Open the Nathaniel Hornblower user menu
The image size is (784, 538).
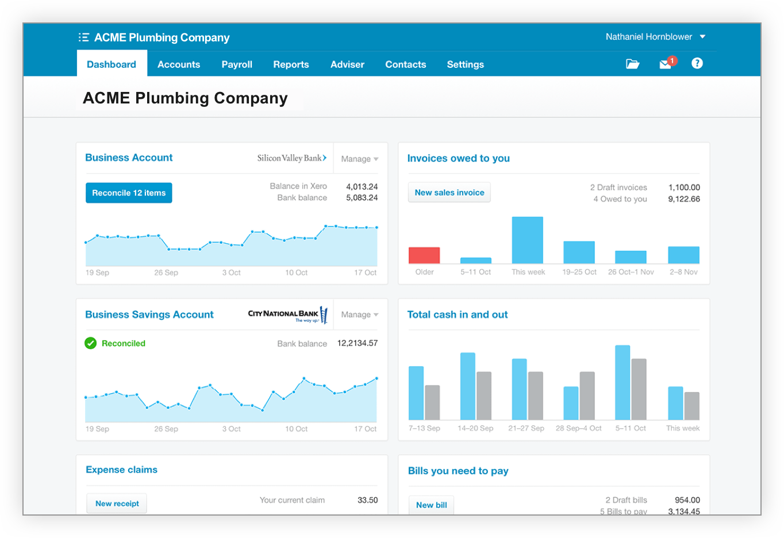coord(656,36)
